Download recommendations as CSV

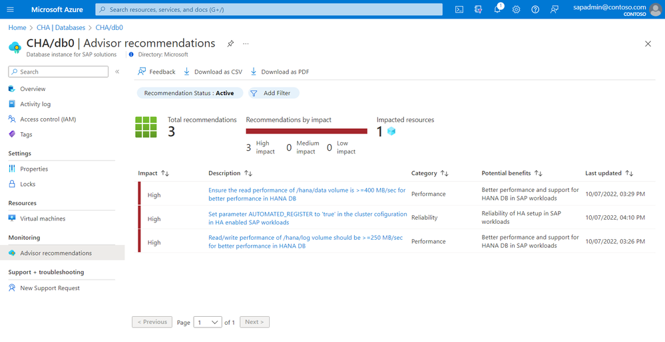click(213, 72)
